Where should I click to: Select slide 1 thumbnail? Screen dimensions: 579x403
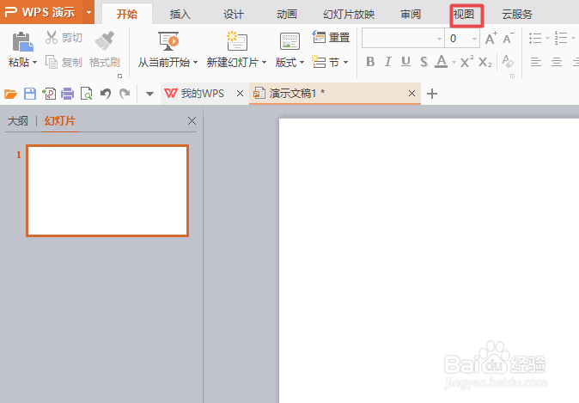tap(107, 191)
